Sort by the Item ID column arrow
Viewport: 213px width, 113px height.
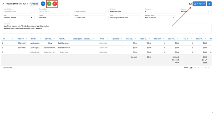26,39
